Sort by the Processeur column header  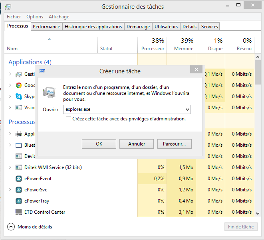pyautogui.click(x=152, y=45)
